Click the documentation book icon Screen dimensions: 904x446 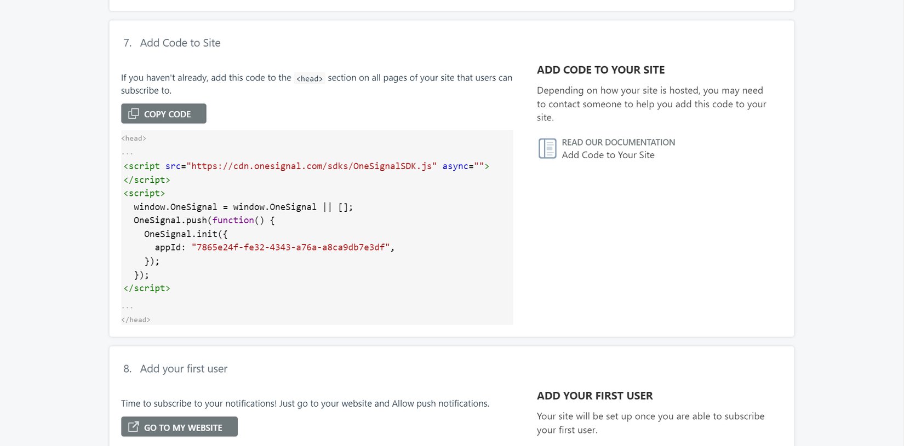(x=547, y=148)
